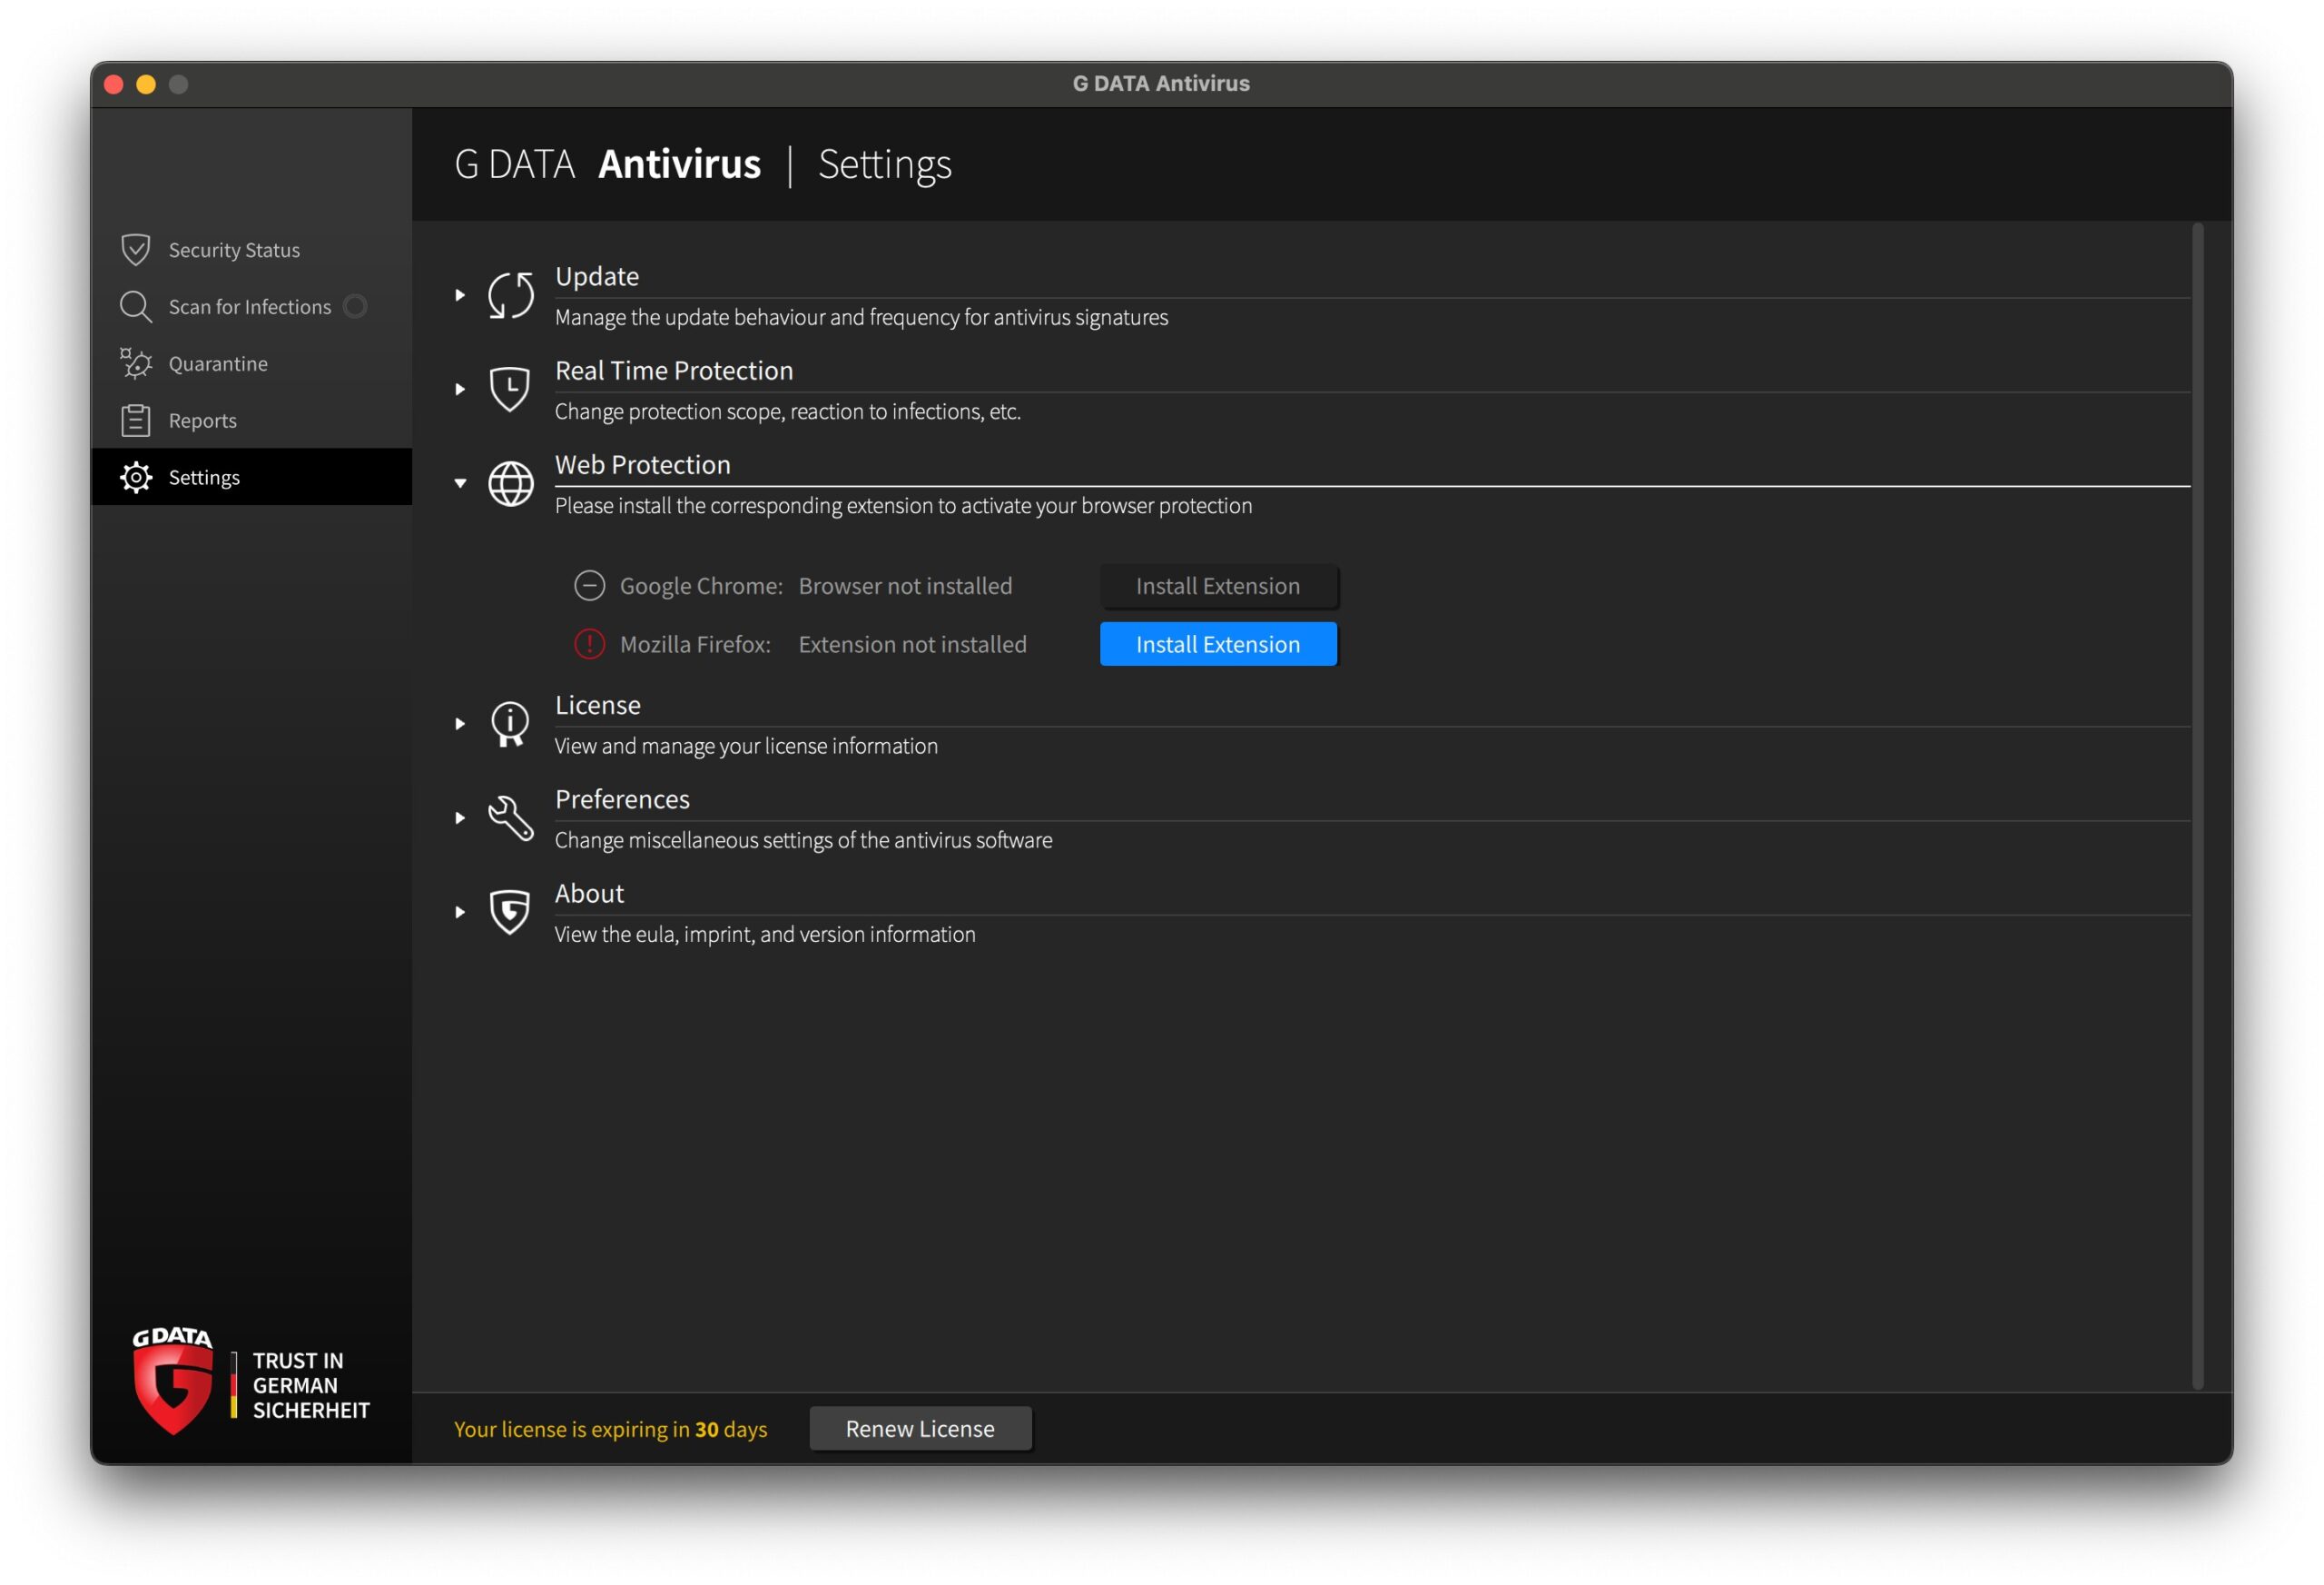Click the Real Time Protection shield-clock icon

click(510, 388)
